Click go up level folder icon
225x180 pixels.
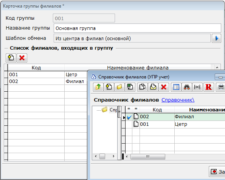pos(98,87)
